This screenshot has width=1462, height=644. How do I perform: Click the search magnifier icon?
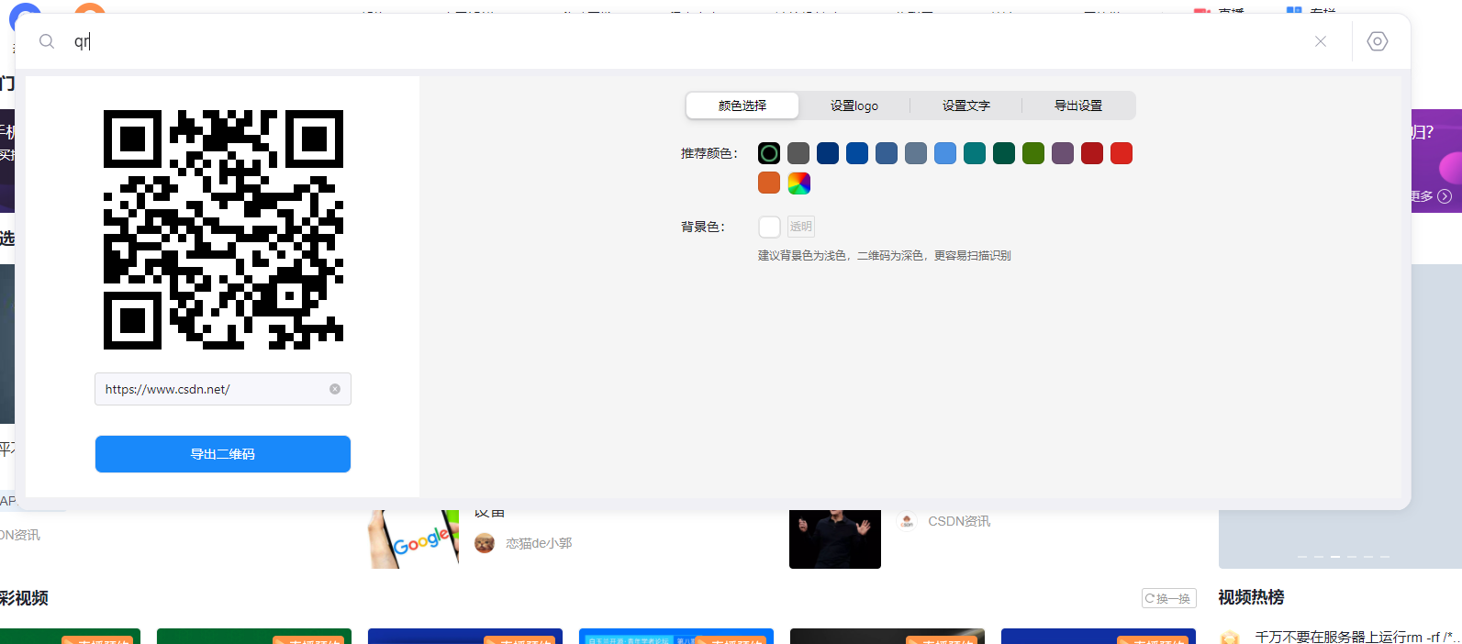(47, 41)
